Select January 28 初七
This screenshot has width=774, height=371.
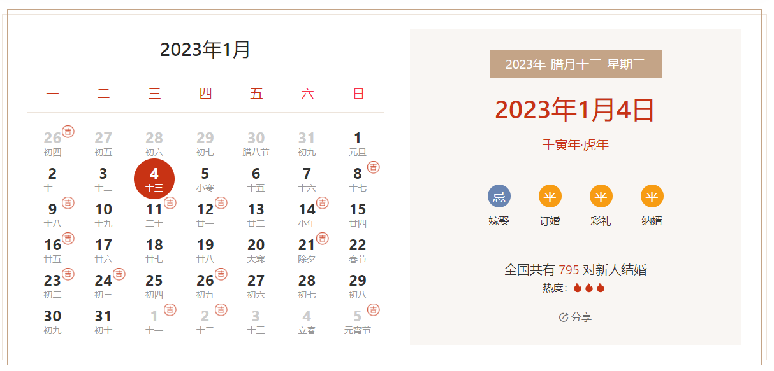(307, 286)
